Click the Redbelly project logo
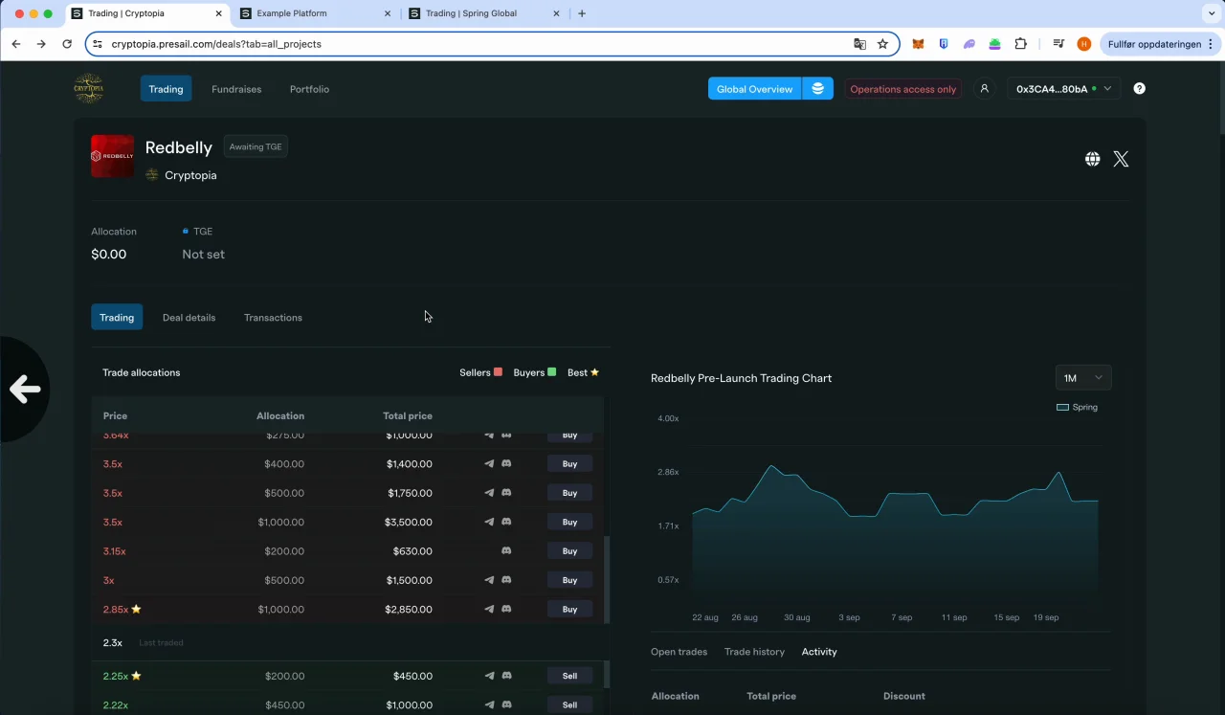This screenshot has width=1225, height=715. click(x=112, y=156)
